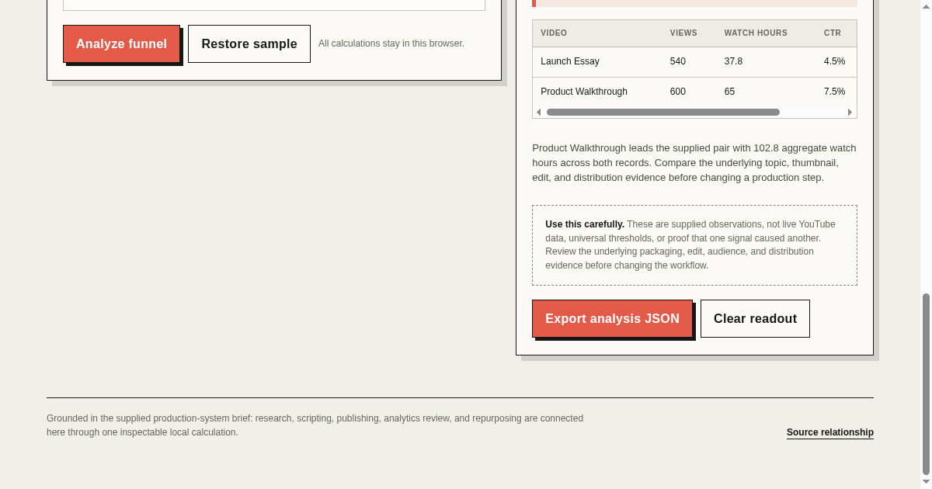Image resolution: width=932 pixels, height=489 pixels.
Task: Select the 7.5% CTR cell
Action: tap(836, 92)
